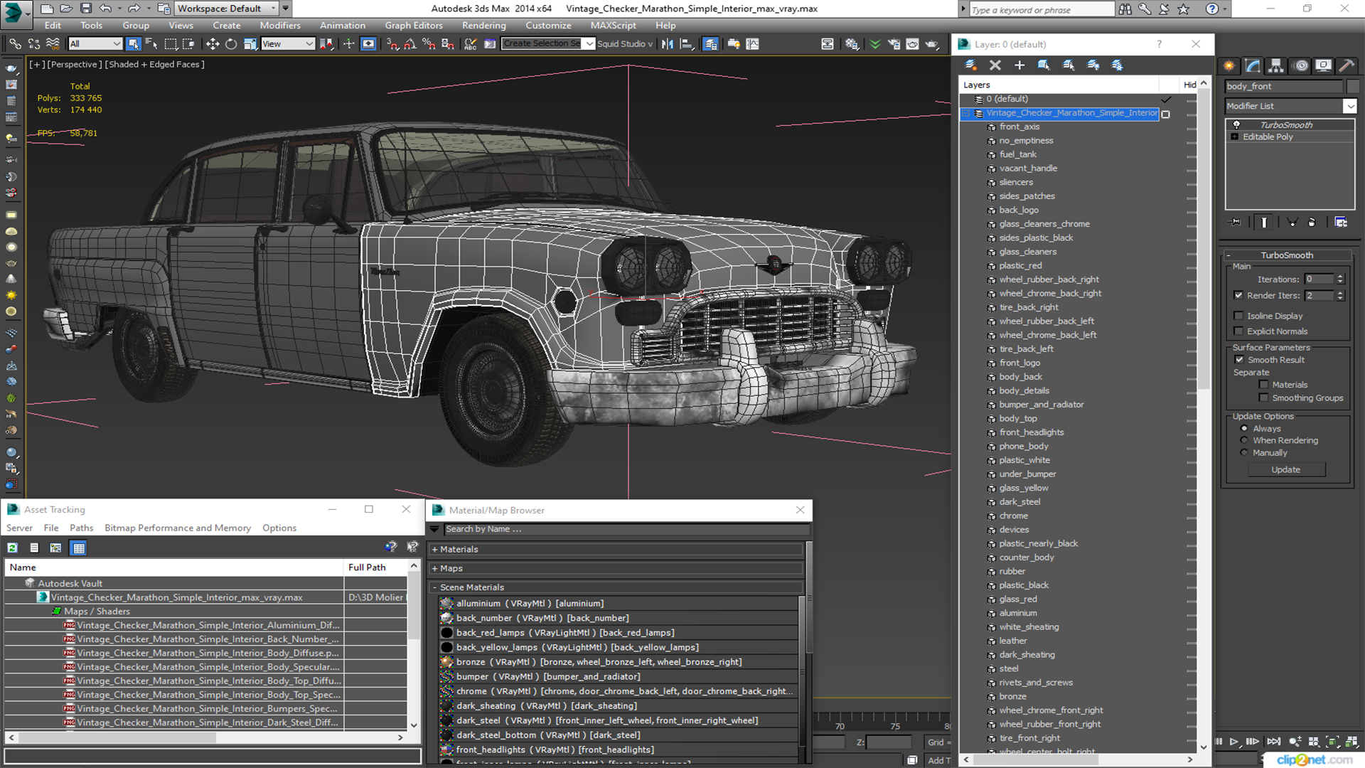
Task: Open reference coordinate system View dropdown
Action: click(x=288, y=44)
